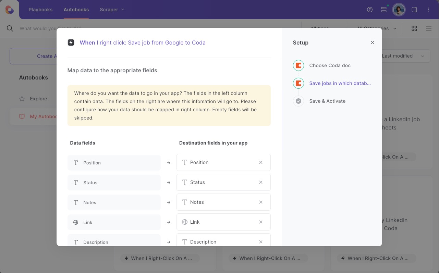Click the bottom-left When I Right-Click On A tag
439x273 pixels.
[160, 258]
